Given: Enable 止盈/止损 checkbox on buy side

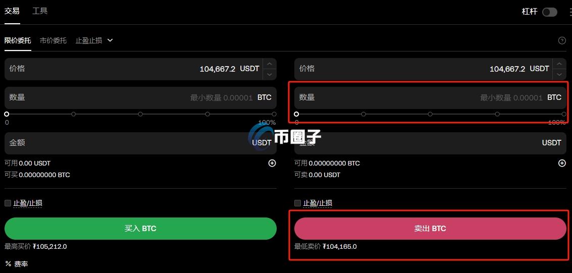Looking at the screenshot, I should click(x=8, y=203).
